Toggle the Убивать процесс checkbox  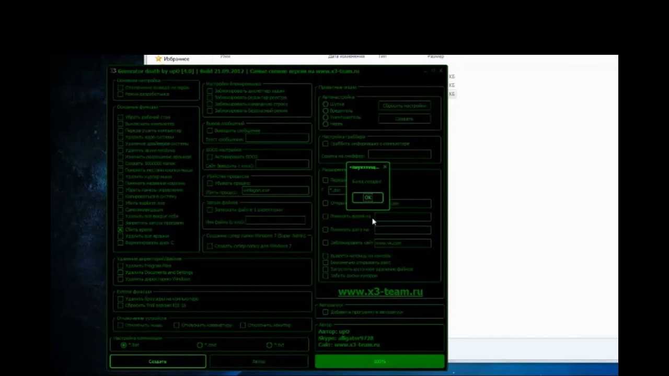pyautogui.click(x=210, y=183)
